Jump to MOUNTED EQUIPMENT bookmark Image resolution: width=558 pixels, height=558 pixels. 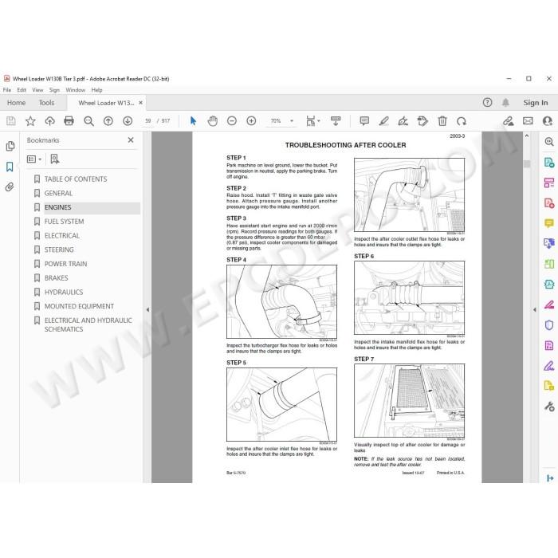pos(79,306)
